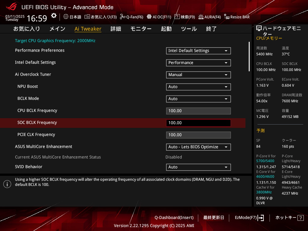Open the Intel Default Settings Performance dropdown
308x231 pixels.
[x=199, y=63]
